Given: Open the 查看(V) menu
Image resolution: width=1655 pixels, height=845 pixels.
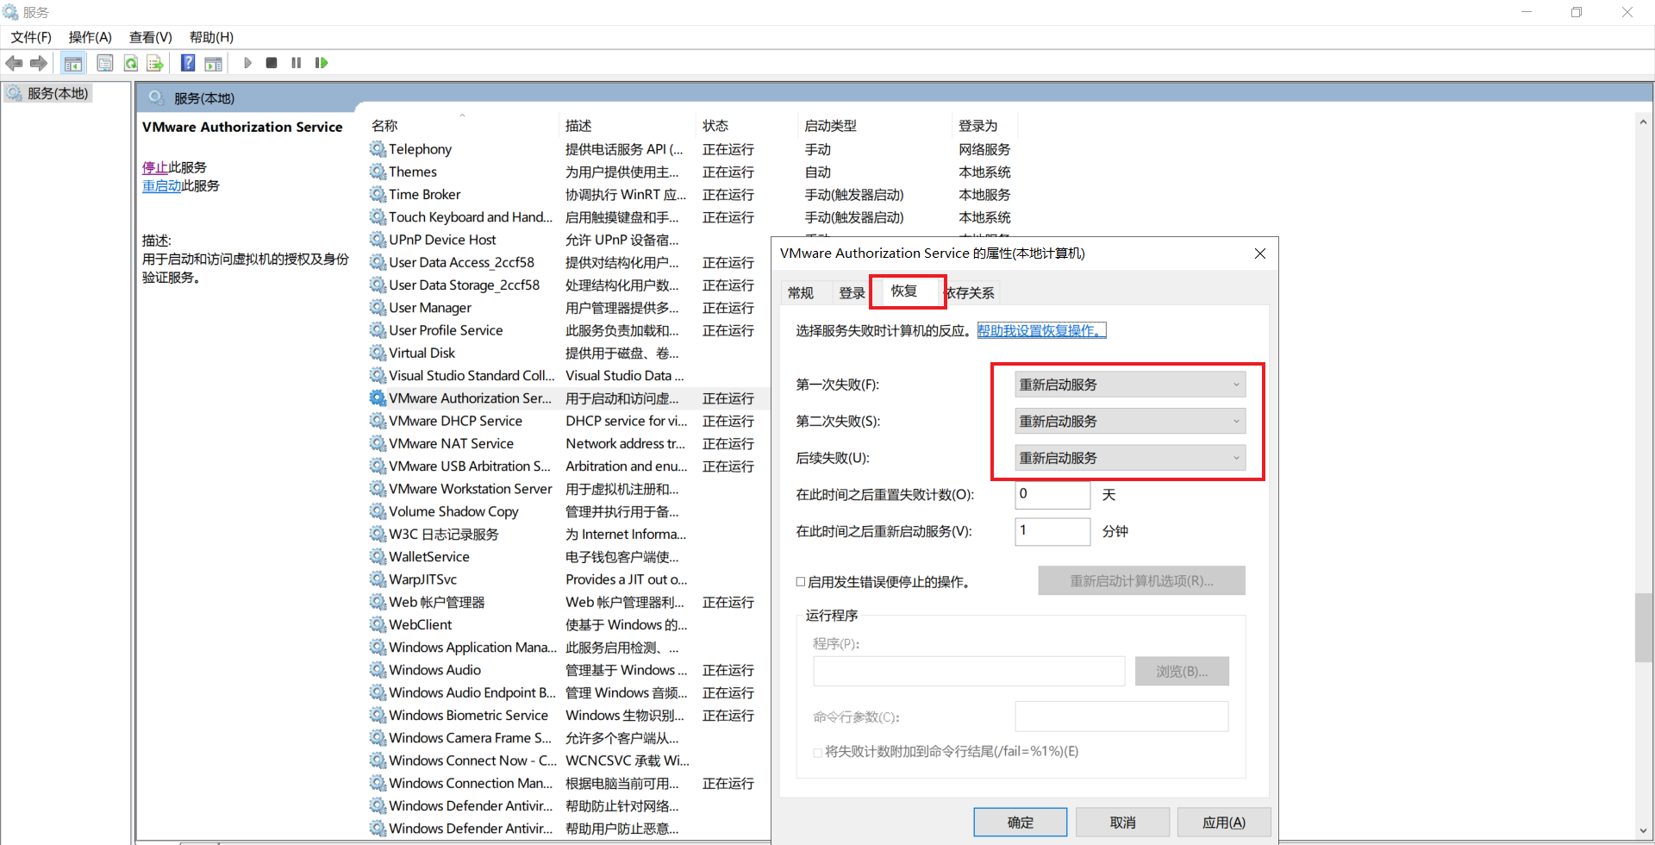Looking at the screenshot, I should [x=151, y=37].
